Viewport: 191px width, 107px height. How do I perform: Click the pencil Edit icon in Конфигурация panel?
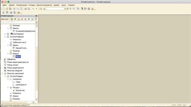coord(15,19)
